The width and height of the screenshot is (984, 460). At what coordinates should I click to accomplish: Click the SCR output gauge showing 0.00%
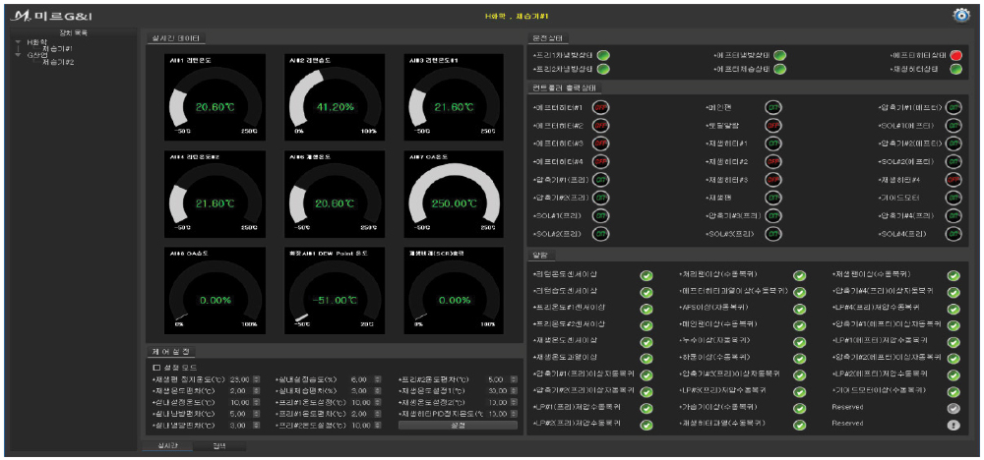point(453,291)
